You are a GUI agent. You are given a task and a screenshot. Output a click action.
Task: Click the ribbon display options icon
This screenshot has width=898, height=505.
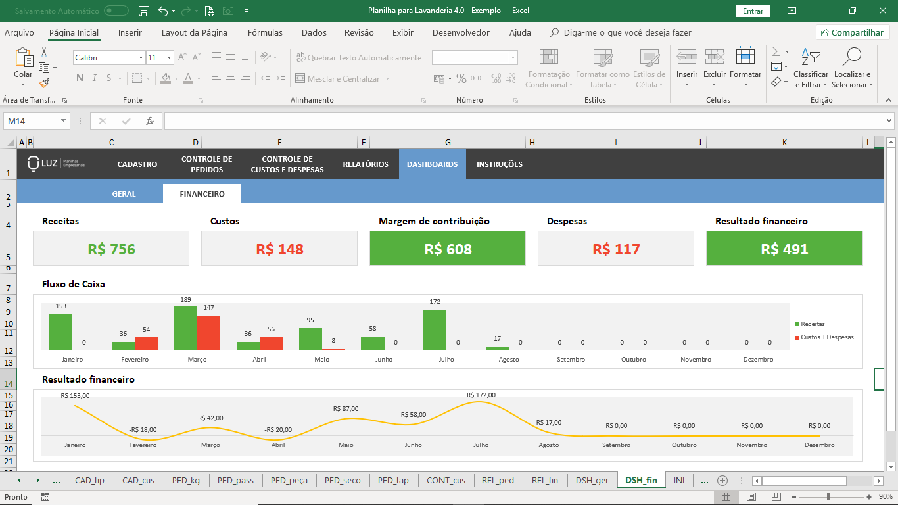click(x=792, y=11)
